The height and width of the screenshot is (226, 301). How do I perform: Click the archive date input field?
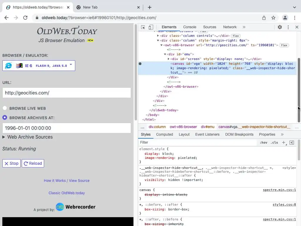pos(67,128)
